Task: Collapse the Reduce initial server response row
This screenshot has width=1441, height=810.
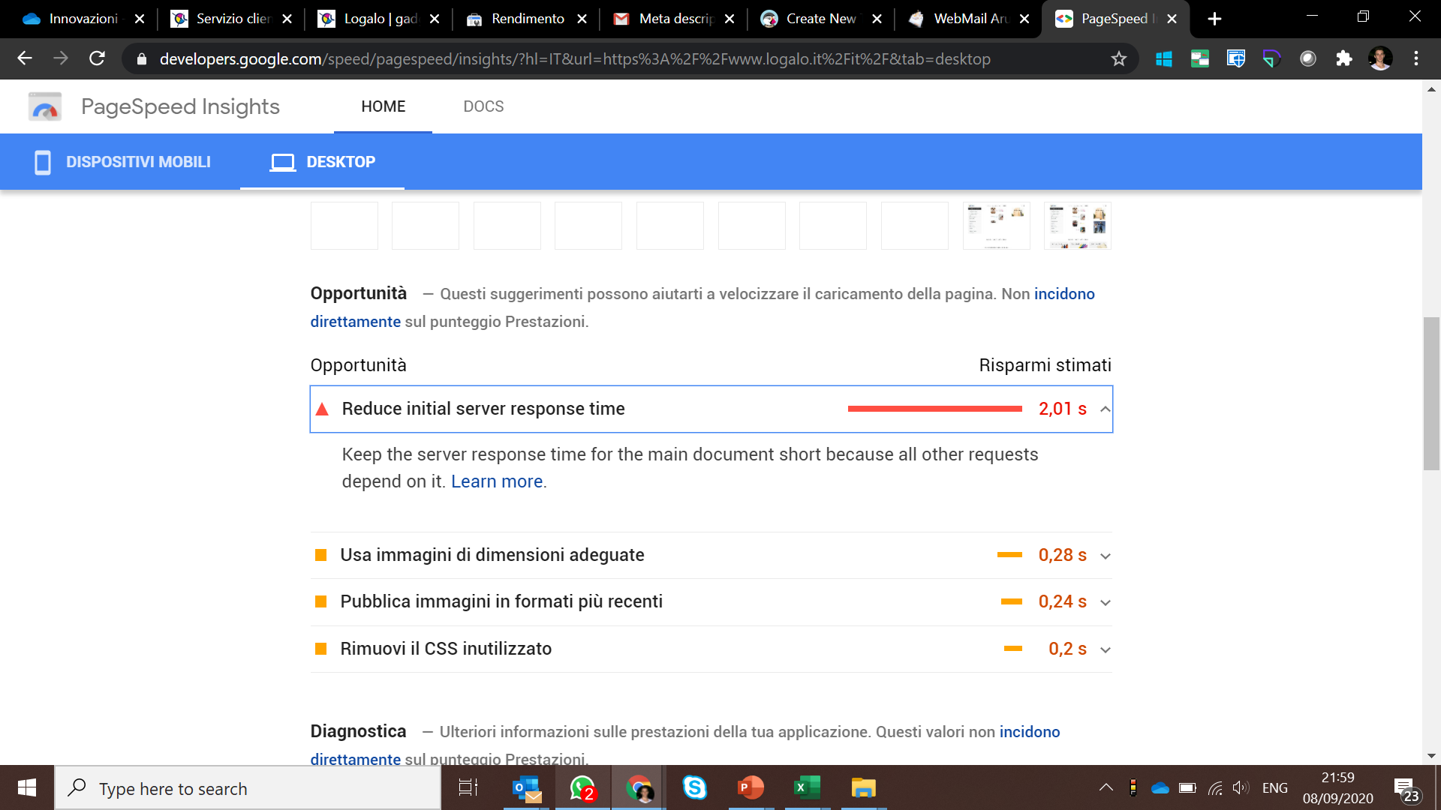Action: coord(1105,409)
